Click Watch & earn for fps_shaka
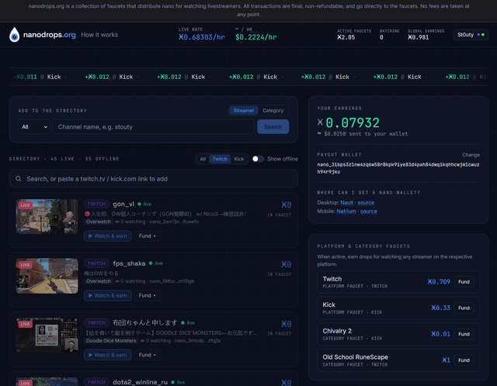The height and width of the screenshot is (386, 497). tap(108, 295)
